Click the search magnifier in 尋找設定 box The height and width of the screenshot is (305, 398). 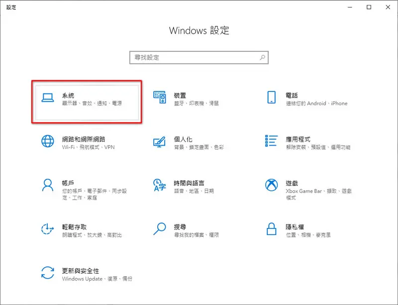coord(263,58)
